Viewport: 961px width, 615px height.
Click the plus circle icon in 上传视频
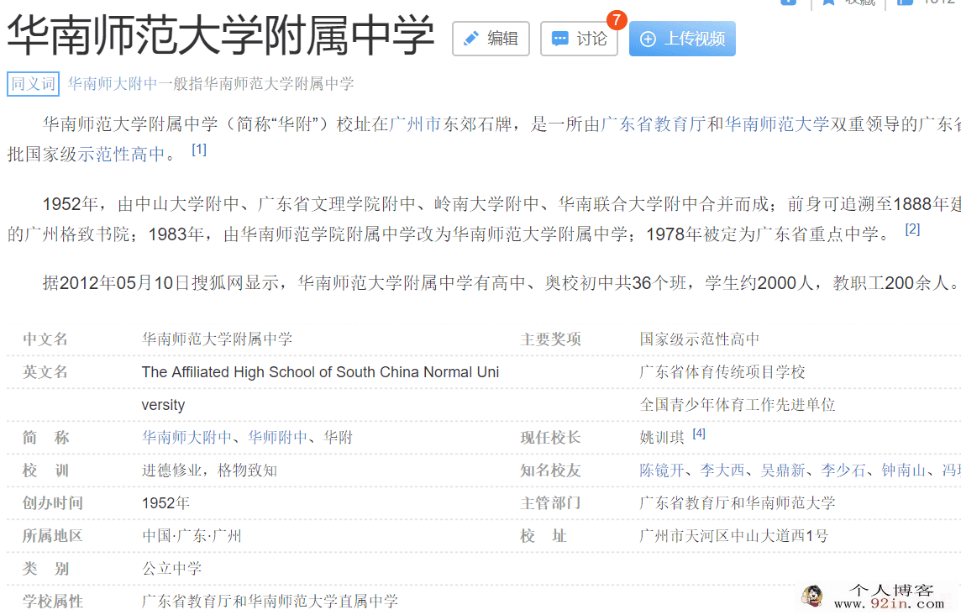[x=648, y=39]
